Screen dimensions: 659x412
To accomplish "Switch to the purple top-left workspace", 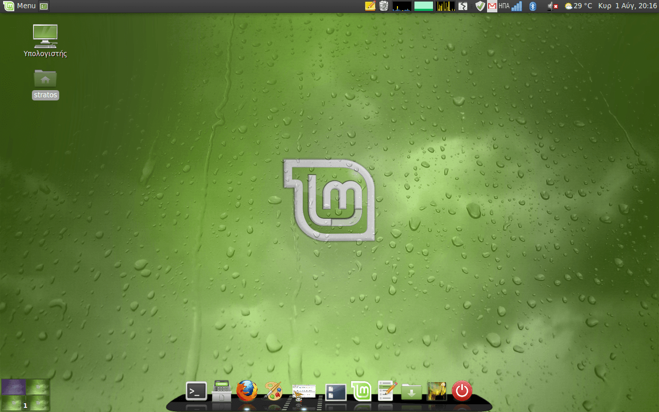I will coord(13,387).
